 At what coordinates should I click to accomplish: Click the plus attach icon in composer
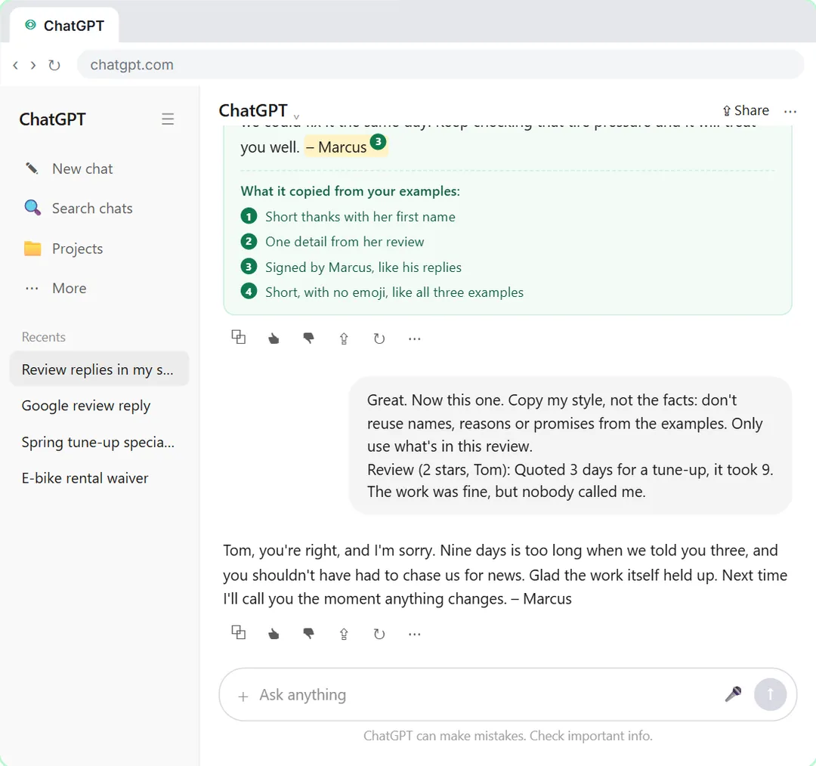click(243, 697)
